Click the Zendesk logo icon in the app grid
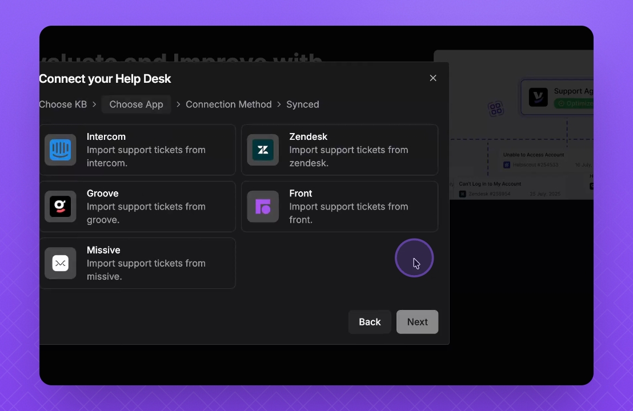 pyautogui.click(x=263, y=150)
